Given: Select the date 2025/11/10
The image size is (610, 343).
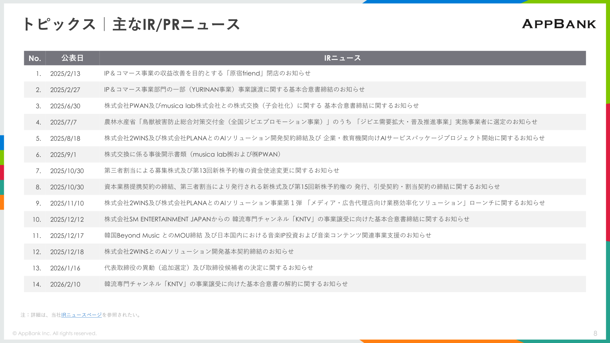Looking at the screenshot, I should 67,203.
